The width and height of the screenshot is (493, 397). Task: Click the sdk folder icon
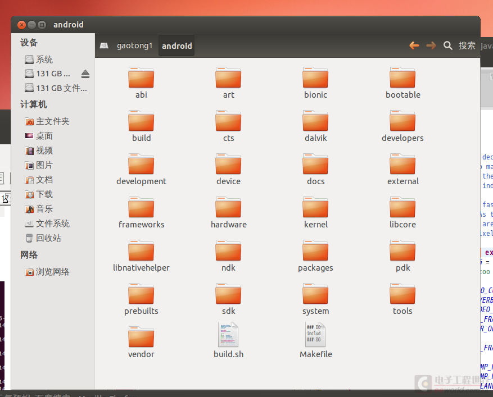pos(228,294)
